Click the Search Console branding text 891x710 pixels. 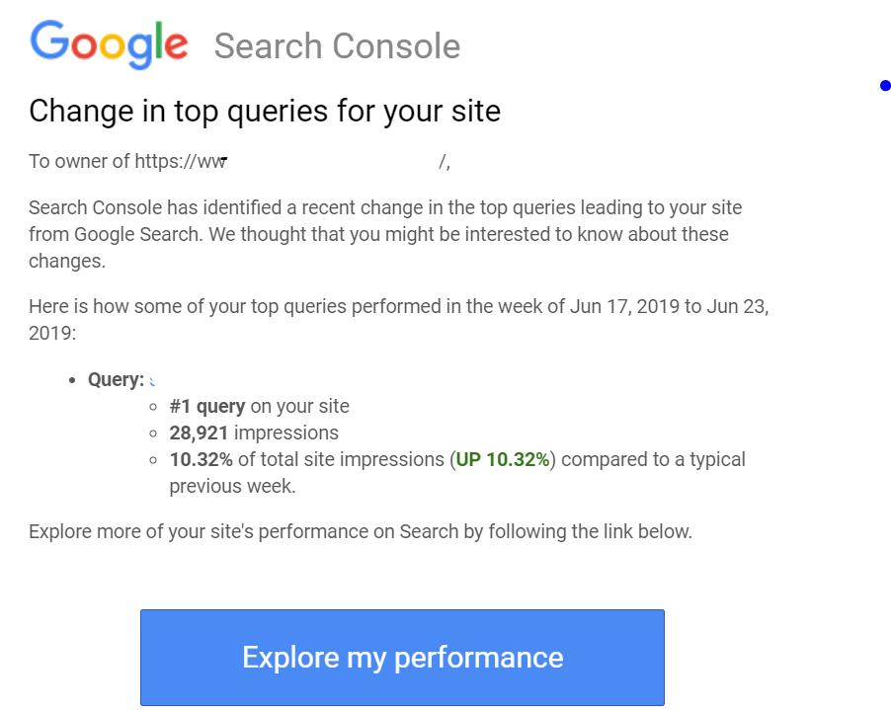coord(336,46)
